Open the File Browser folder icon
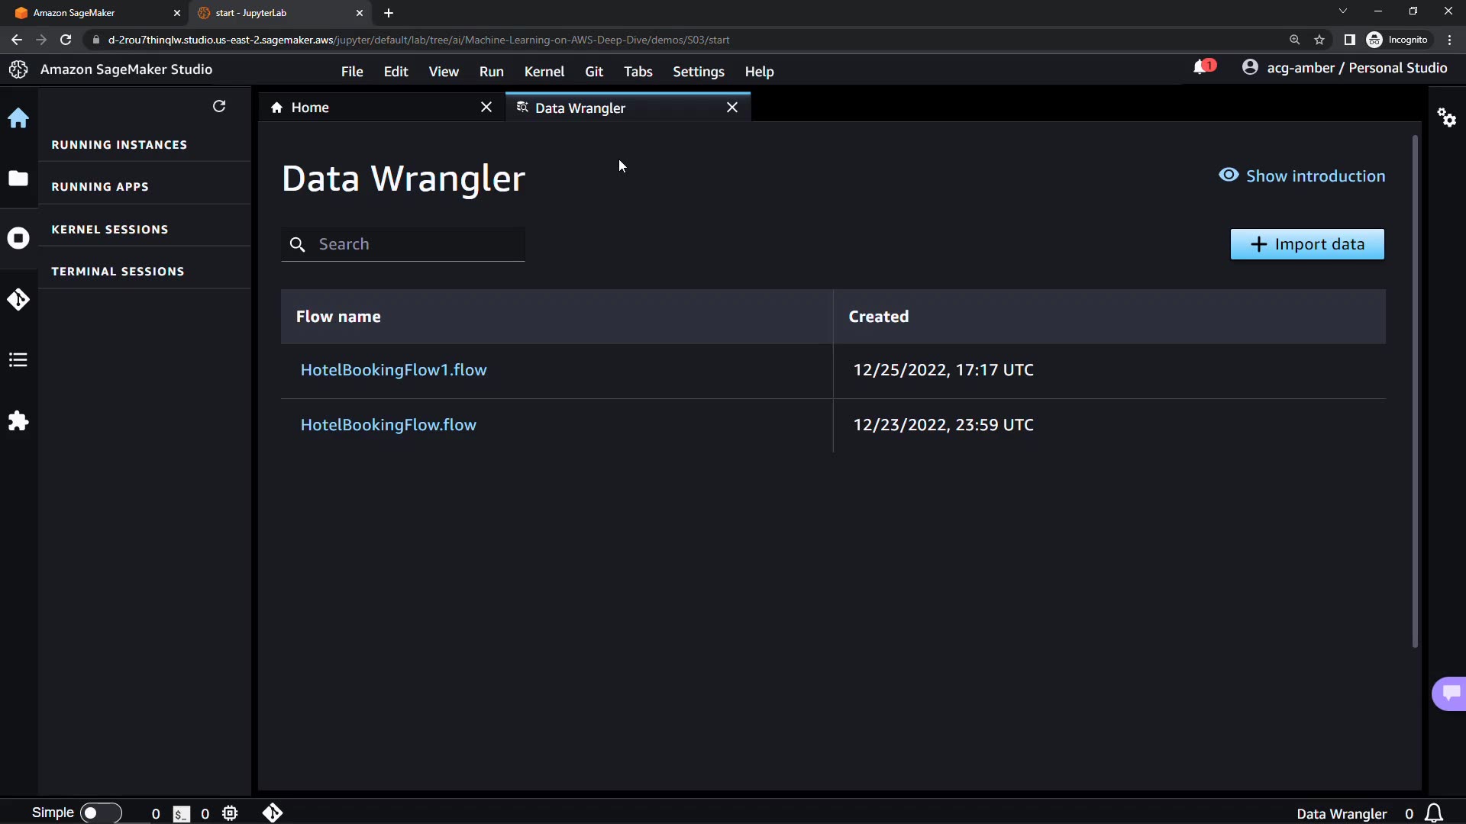Viewport: 1466px width, 824px height. (x=18, y=179)
